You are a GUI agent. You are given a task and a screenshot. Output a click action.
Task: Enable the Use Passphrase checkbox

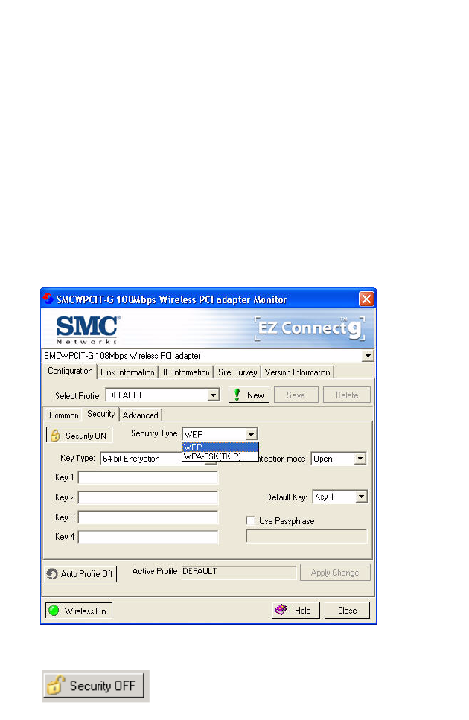click(x=251, y=520)
